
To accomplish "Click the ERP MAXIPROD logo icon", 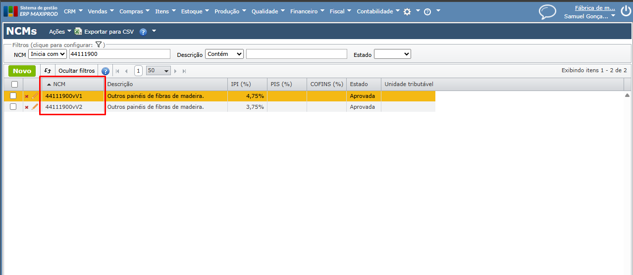I will coord(10,11).
